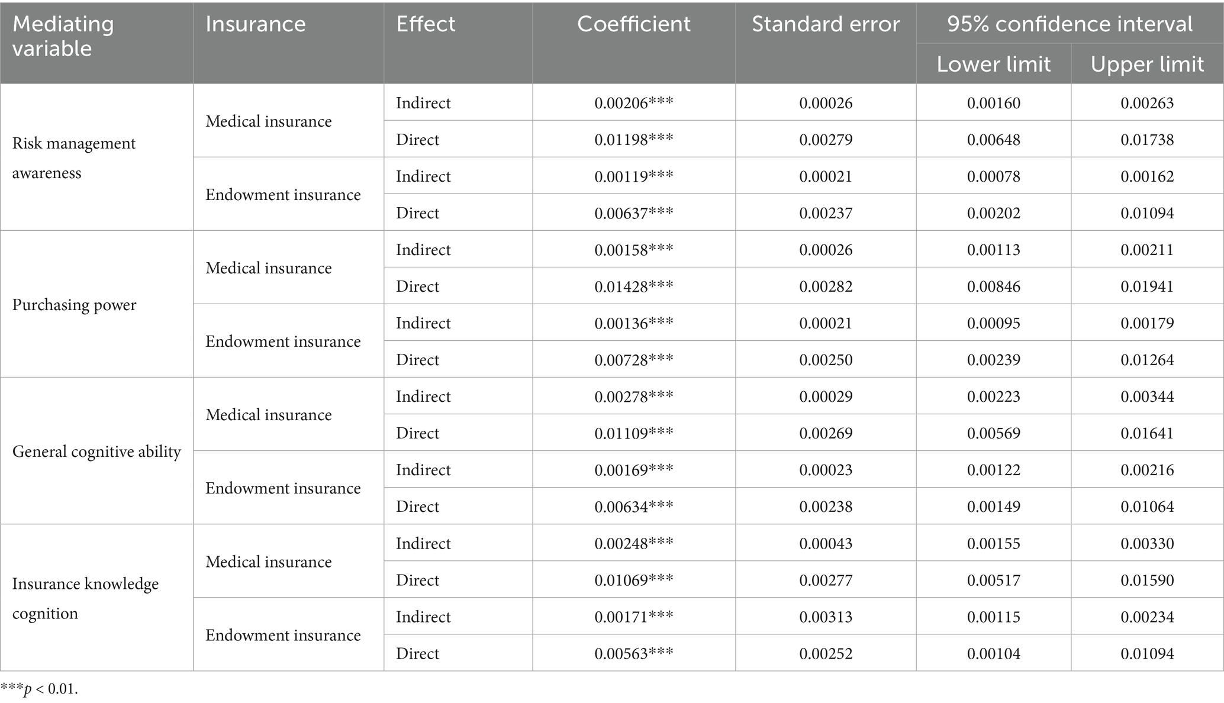1224x703 pixels.
Task: Select the "Purchasing power" row label
Action: coord(74,305)
